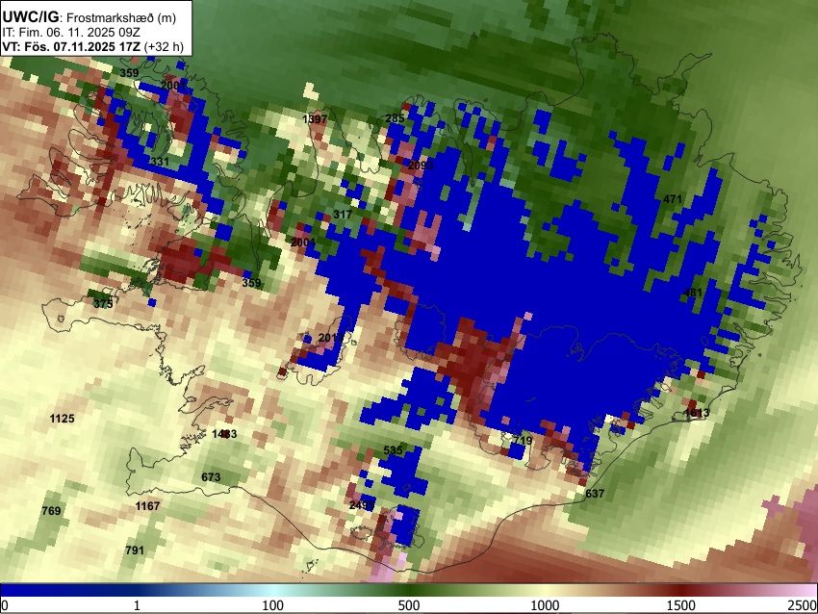Click the 2093 value label
This screenshot has height=614, width=818.
pyautogui.click(x=421, y=165)
